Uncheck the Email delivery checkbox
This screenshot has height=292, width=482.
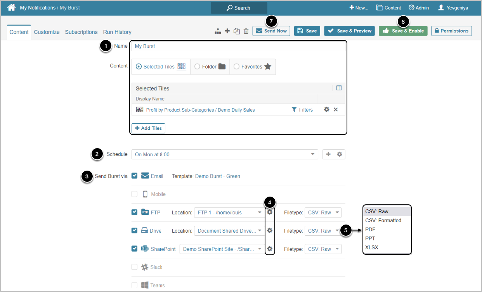pyautogui.click(x=134, y=176)
